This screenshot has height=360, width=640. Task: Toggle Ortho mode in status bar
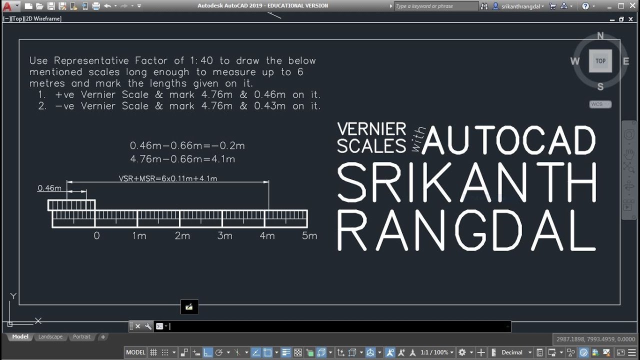pyautogui.click(x=208, y=352)
